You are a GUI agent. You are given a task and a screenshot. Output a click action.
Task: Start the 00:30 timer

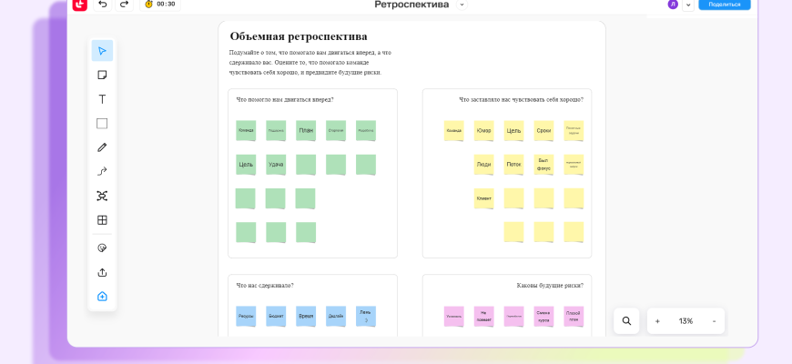click(160, 5)
